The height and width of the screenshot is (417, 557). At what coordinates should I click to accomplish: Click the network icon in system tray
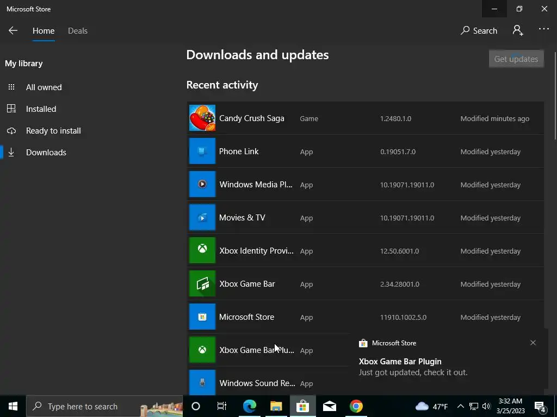click(474, 406)
